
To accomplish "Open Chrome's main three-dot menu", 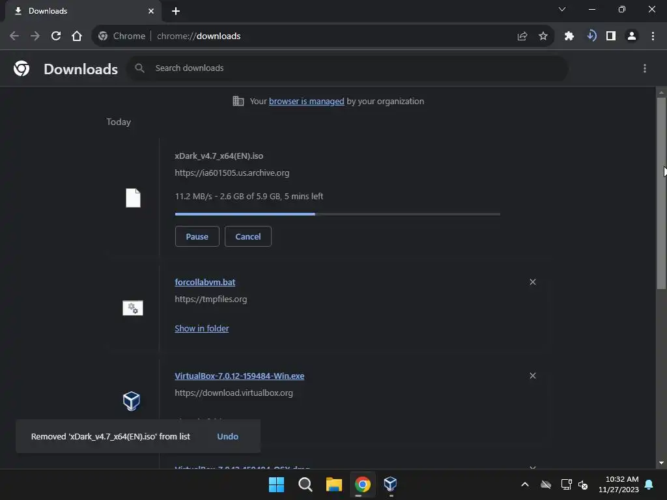I will tap(653, 36).
